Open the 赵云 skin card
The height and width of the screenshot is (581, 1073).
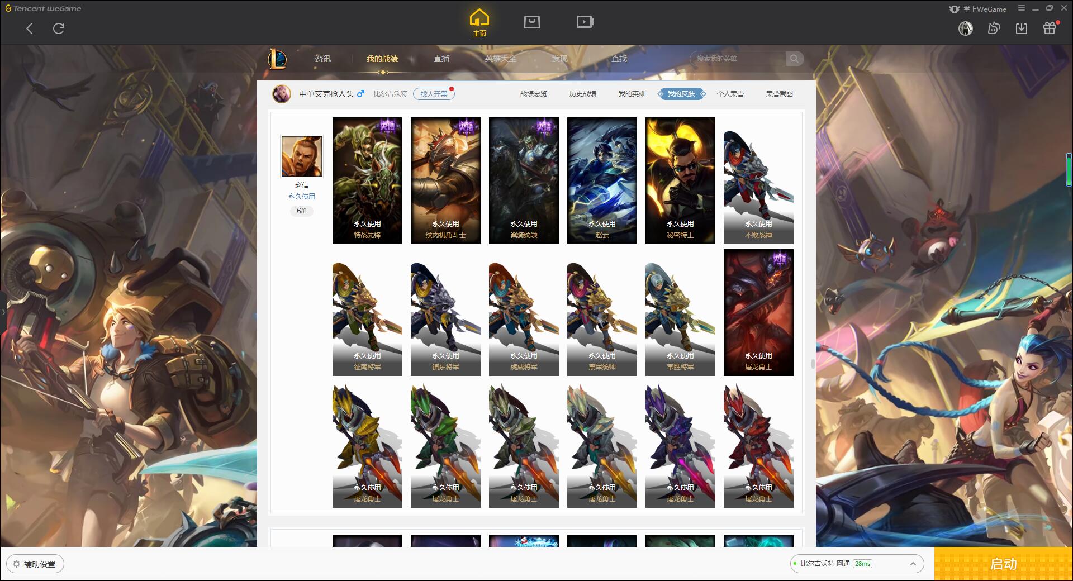pyautogui.click(x=602, y=180)
